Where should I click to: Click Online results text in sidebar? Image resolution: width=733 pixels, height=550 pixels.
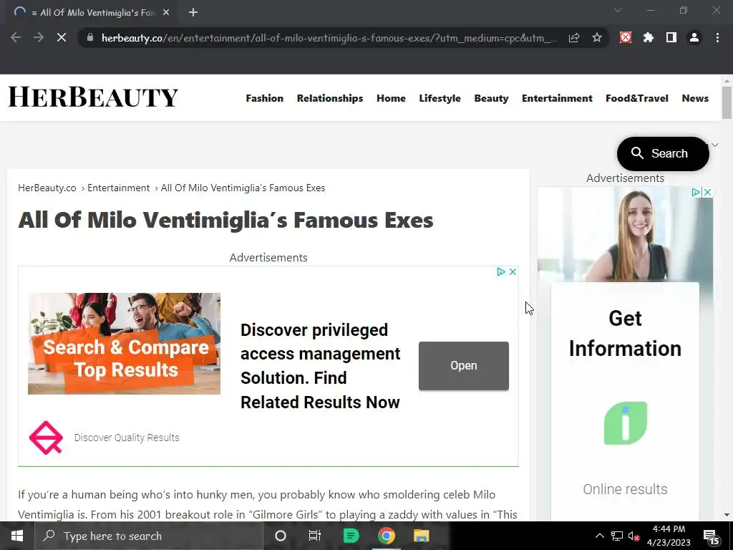point(625,489)
